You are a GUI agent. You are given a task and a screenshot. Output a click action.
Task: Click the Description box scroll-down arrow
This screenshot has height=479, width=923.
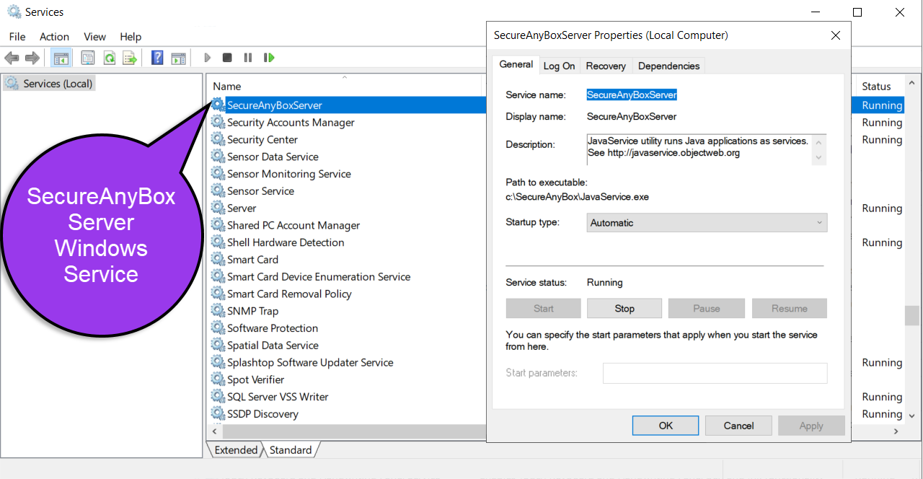818,157
